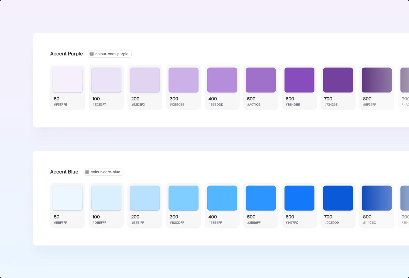Pick the blue 500 swatch #2B96FF
409x278 pixels.
click(x=261, y=198)
